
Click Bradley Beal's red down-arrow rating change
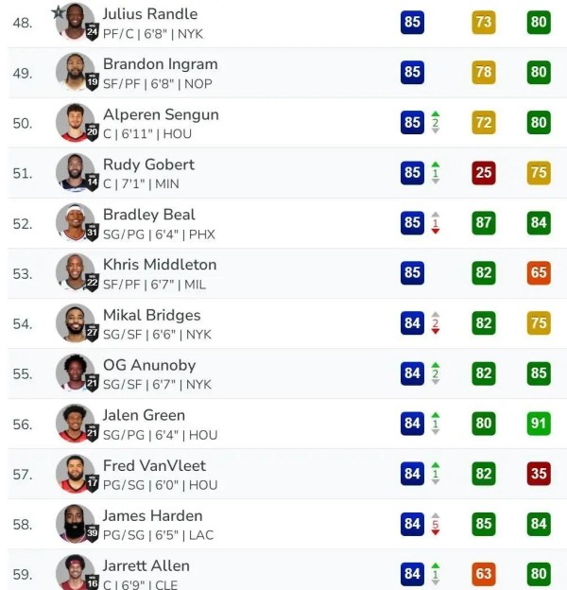tap(436, 223)
